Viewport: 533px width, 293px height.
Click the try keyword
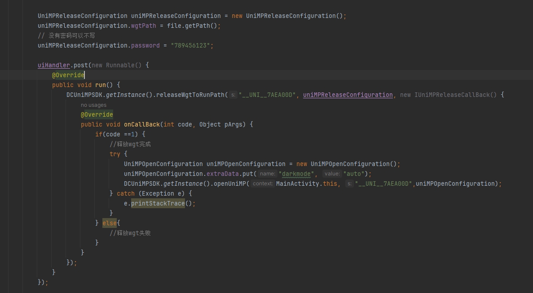[115, 154]
